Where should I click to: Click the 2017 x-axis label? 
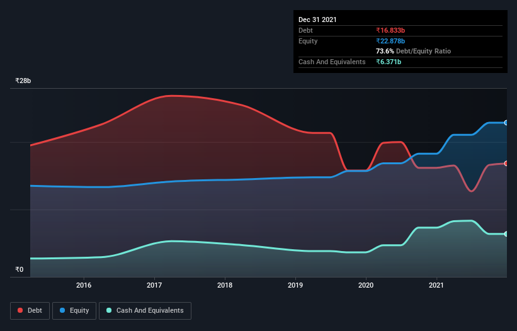click(x=154, y=285)
